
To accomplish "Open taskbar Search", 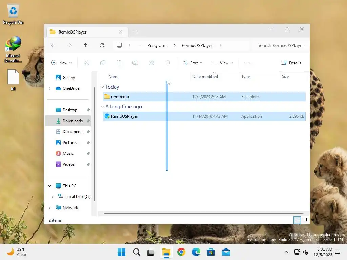I will [137, 252].
